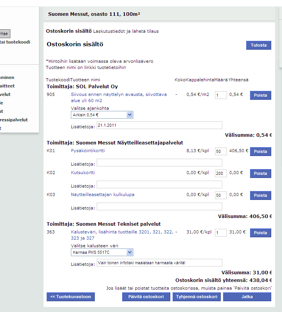Open the Kutsukortti product link

click(x=83, y=173)
